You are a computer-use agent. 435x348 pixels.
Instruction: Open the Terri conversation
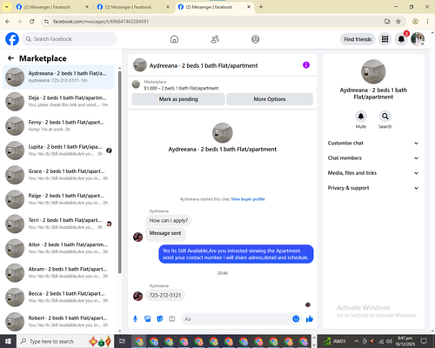pos(58,224)
